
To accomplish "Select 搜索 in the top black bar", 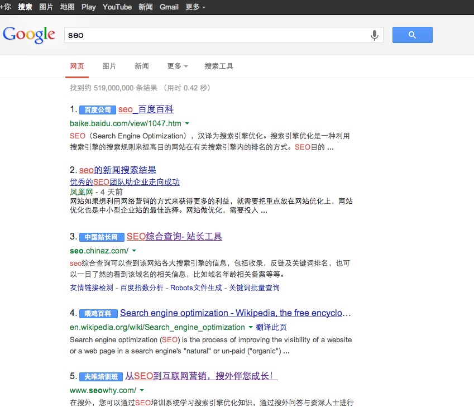I will (25, 7).
